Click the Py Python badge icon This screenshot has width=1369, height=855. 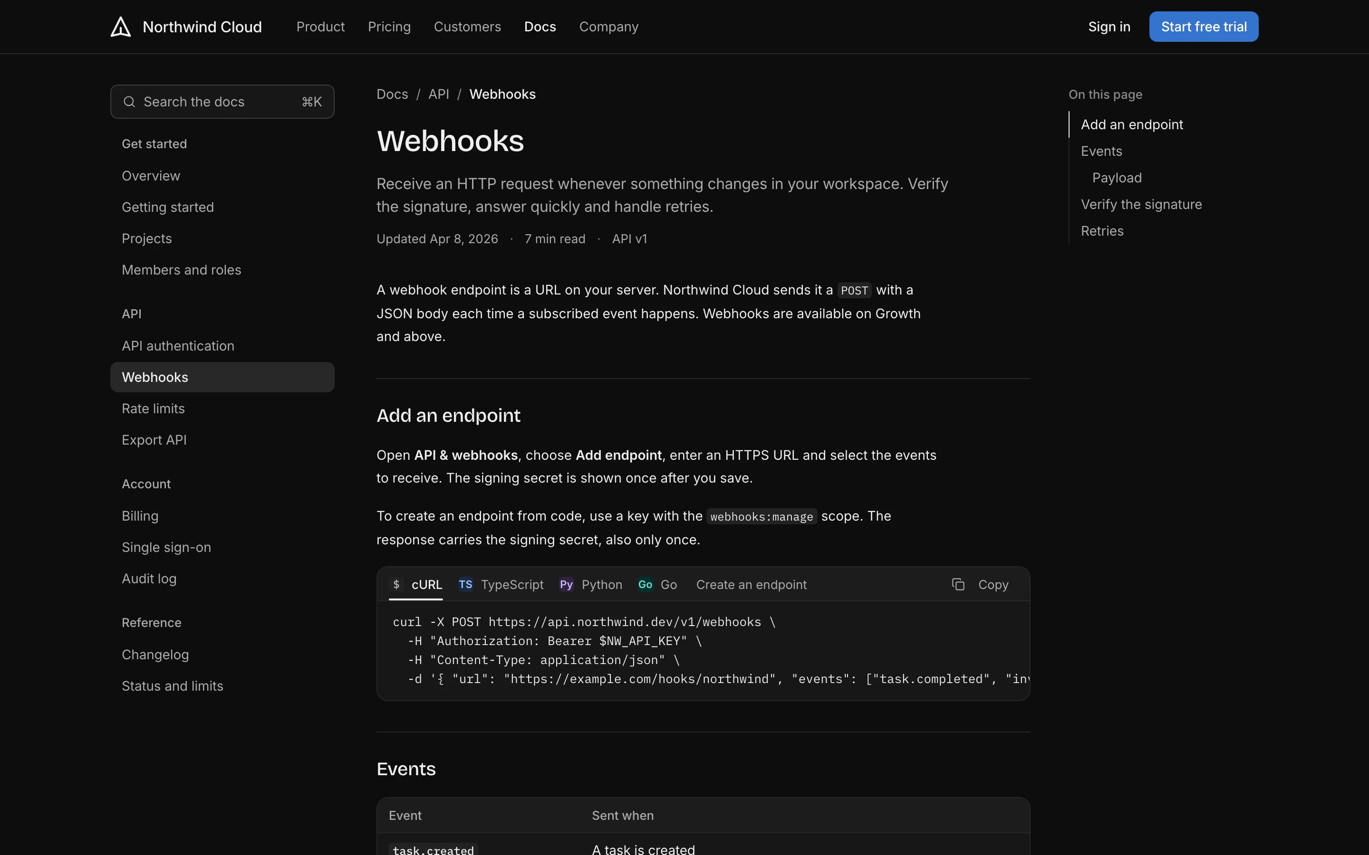566,584
